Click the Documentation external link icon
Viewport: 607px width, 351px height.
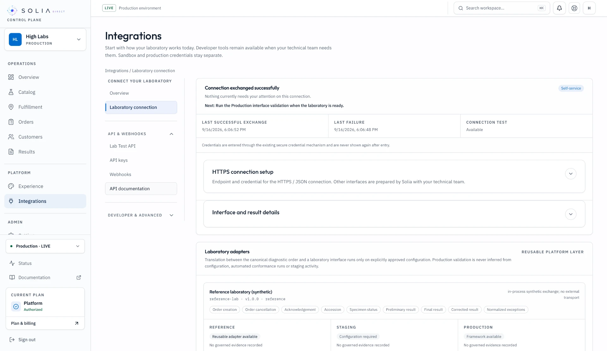(x=79, y=278)
